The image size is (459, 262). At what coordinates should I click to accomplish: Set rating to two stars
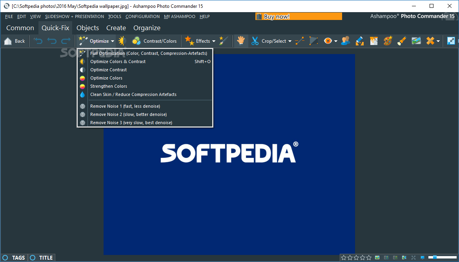click(x=350, y=258)
